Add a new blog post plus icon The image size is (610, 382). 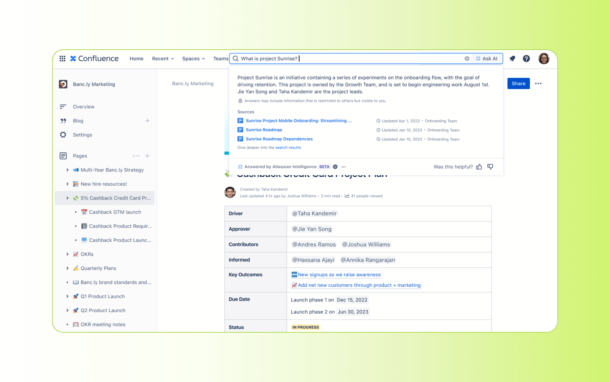point(148,121)
